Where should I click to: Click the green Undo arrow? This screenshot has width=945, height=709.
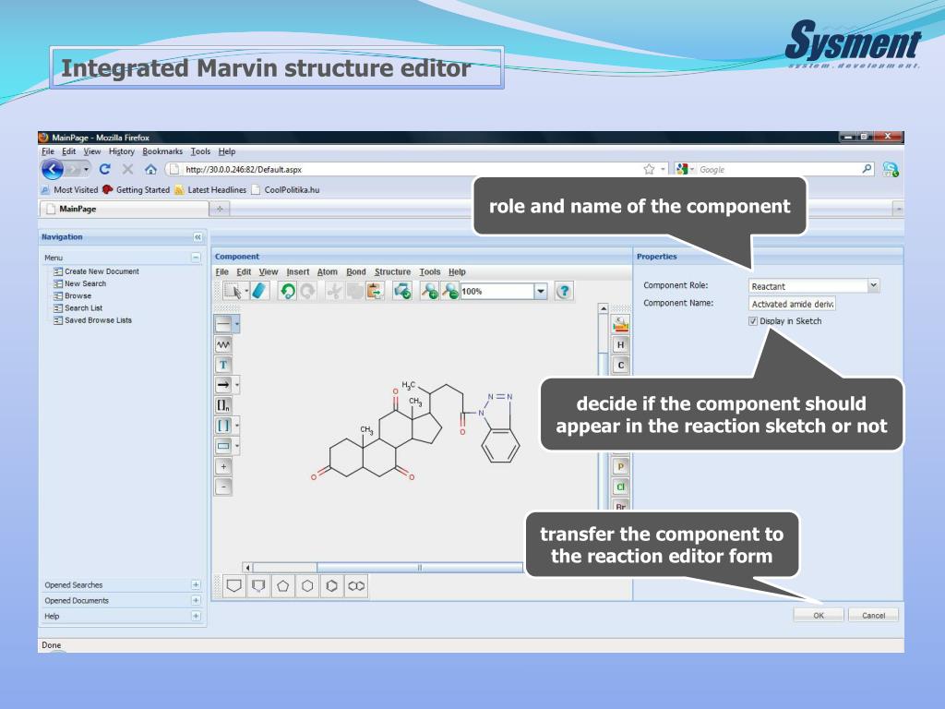(288, 291)
